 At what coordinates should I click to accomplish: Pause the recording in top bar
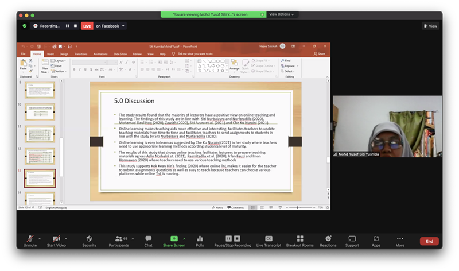67,26
